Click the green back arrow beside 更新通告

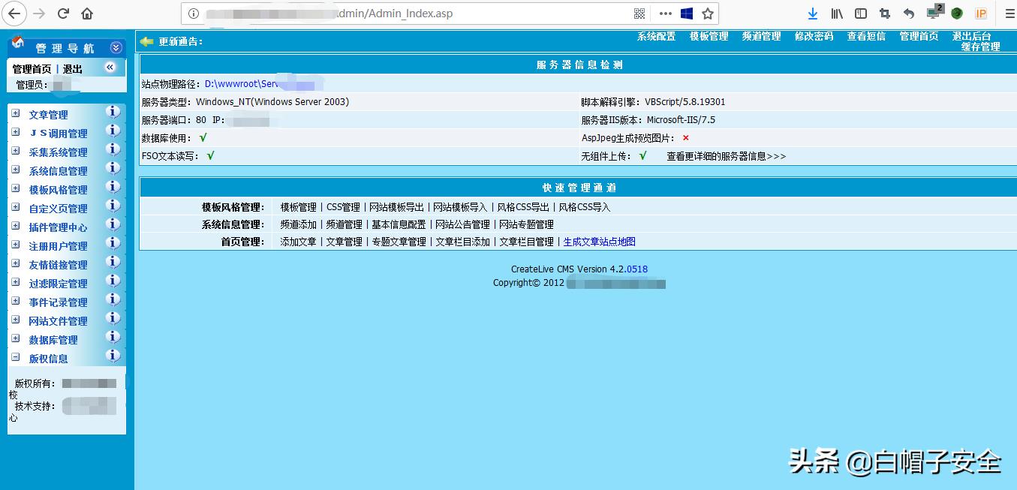point(147,42)
